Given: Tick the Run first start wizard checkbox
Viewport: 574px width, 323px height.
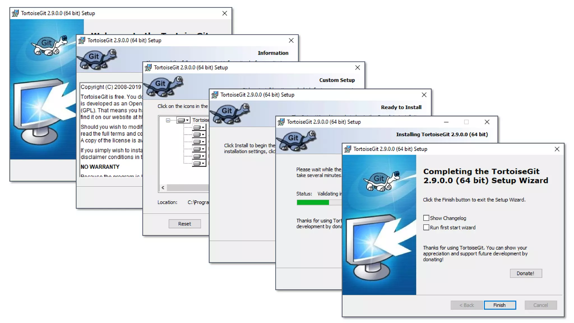Looking at the screenshot, I should tap(426, 227).
